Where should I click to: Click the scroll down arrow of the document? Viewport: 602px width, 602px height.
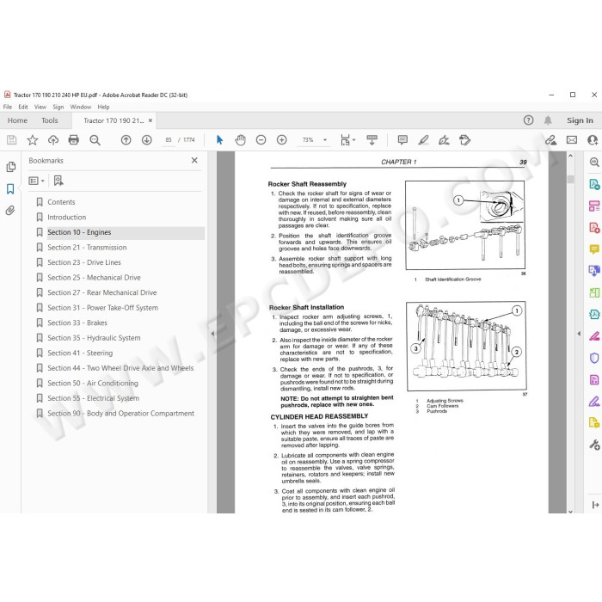tap(570, 512)
